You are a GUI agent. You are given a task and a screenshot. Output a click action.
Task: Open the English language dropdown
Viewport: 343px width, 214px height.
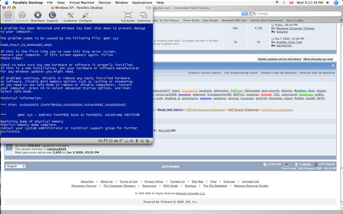coord(15,166)
